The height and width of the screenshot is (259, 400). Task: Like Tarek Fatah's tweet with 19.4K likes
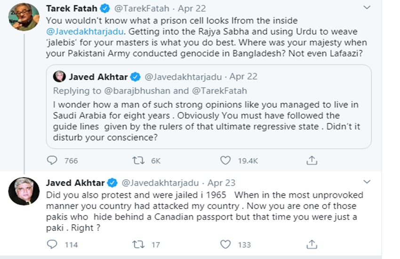[226, 161]
